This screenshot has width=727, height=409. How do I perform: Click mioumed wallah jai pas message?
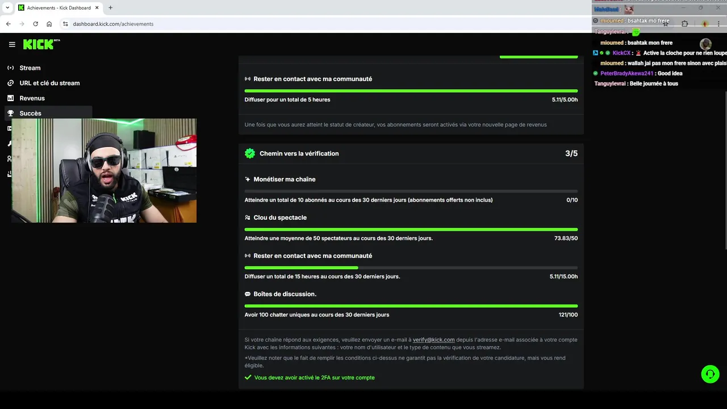(x=663, y=63)
